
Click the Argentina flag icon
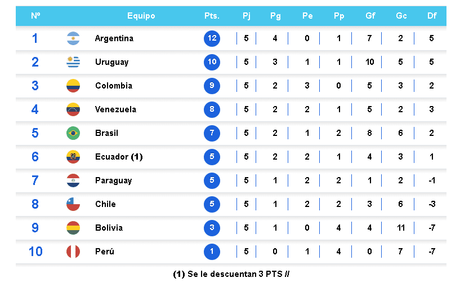click(x=73, y=39)
